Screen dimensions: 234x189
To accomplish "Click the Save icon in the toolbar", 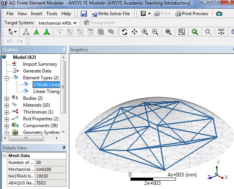I will (x=84, y=14).
